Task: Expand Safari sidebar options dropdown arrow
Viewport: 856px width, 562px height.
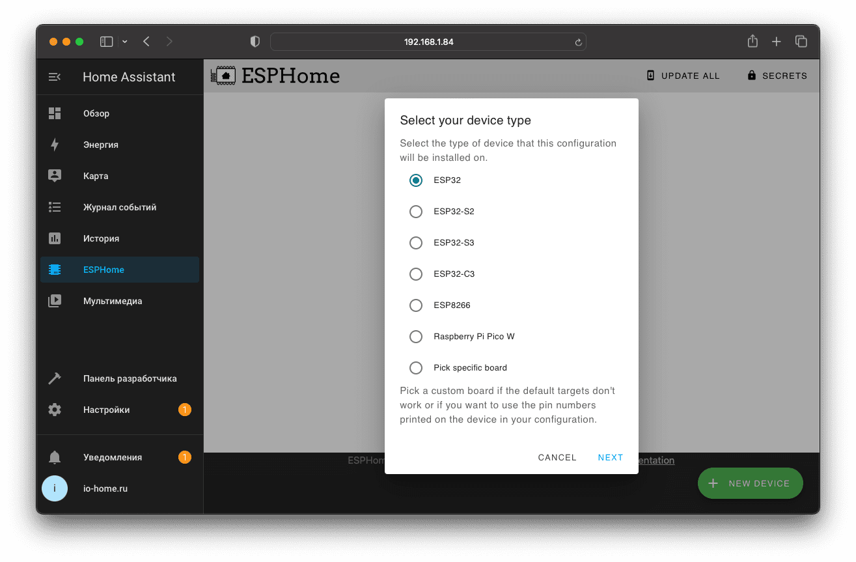Action: pos(125,42)
